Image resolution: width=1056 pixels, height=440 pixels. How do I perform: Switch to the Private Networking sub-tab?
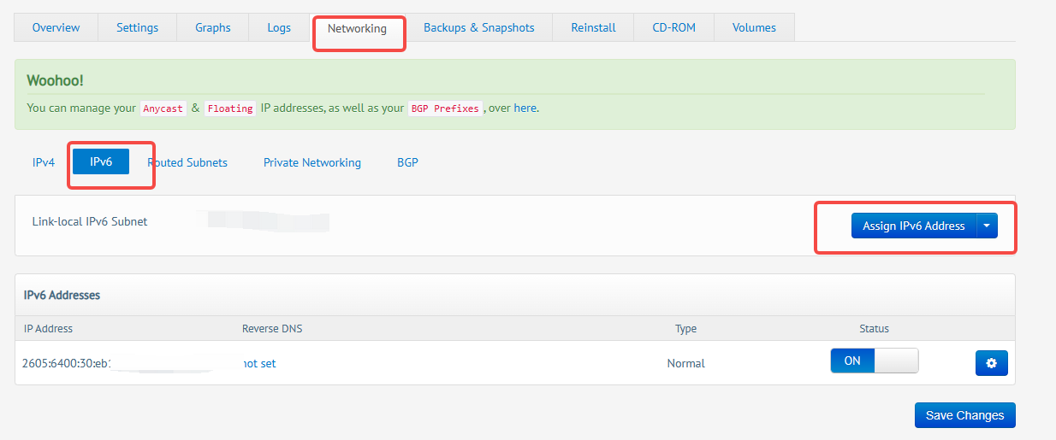[312, 162]
